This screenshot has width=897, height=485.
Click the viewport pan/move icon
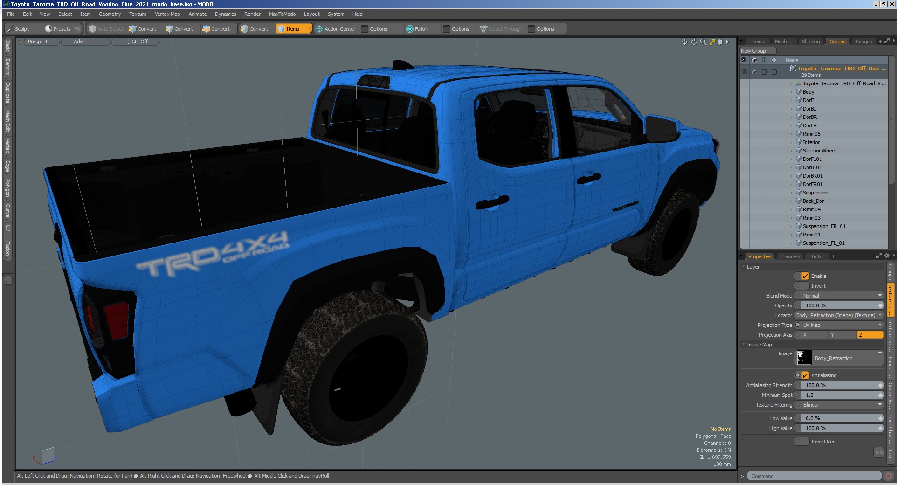coord(684,42)
